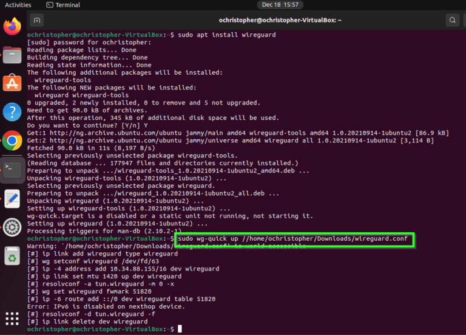Click 'Reading state information... Done' line

coord(89,65)
